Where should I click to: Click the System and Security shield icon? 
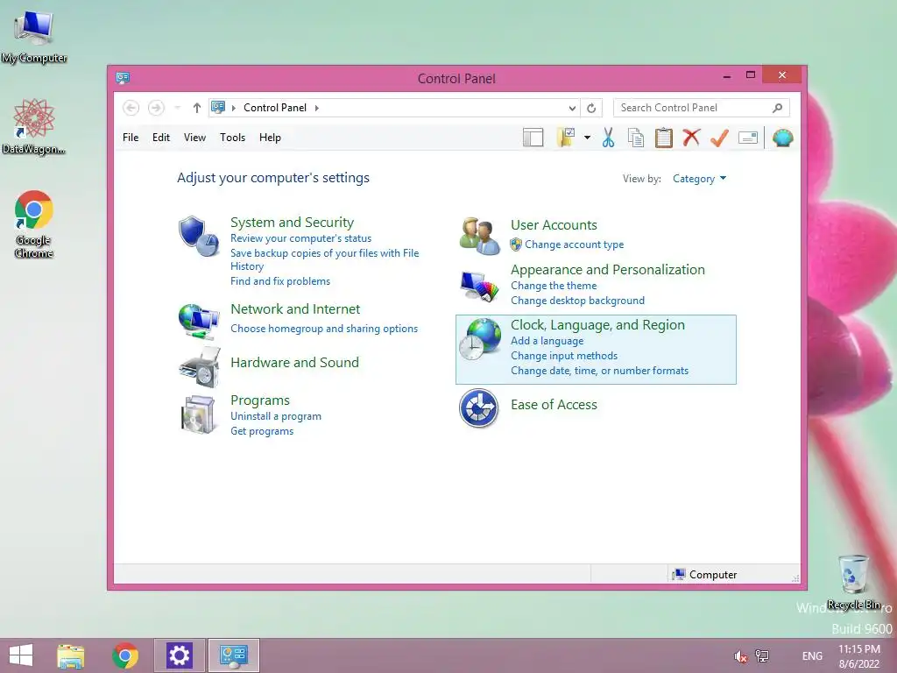tap(198, 236)
